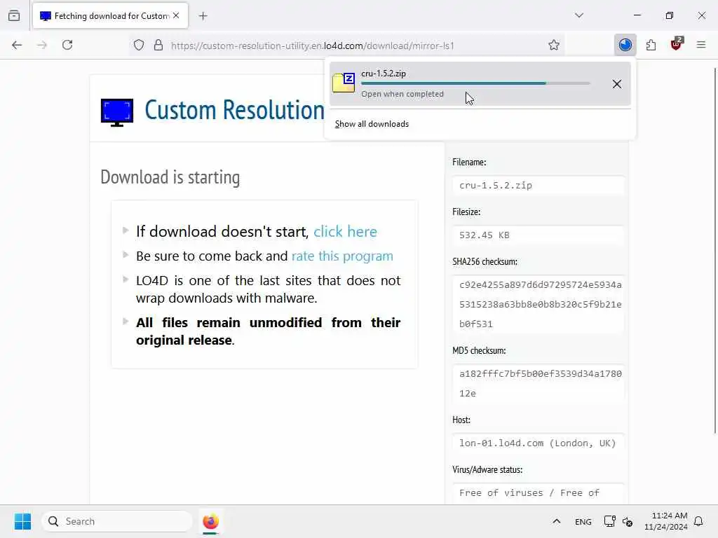The width and height of the screenshot is (718, 538).
Task: Click the forward navigation arrow
Action: [42, 45]
